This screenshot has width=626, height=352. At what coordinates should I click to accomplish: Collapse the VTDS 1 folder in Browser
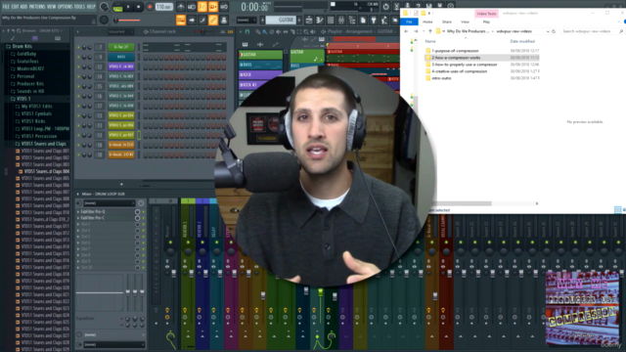pyautogui.click(x=23, y=99)
